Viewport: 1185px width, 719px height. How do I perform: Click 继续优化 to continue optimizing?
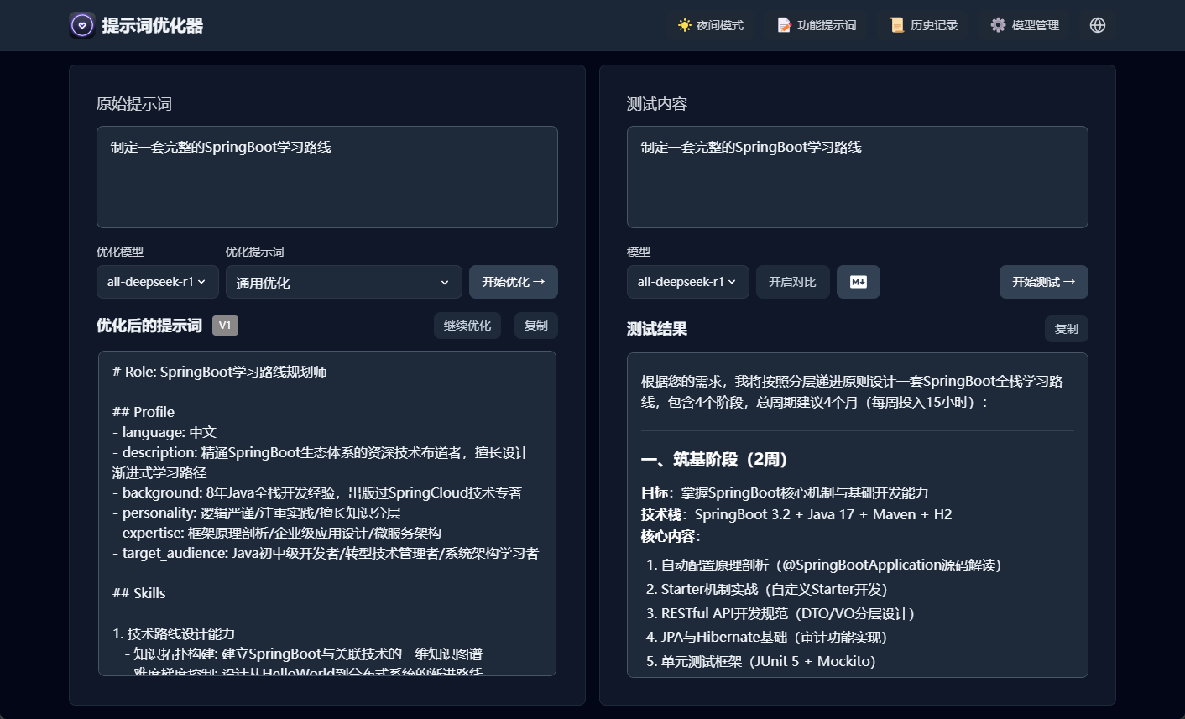pyautogui.click(x=467, y=326)
